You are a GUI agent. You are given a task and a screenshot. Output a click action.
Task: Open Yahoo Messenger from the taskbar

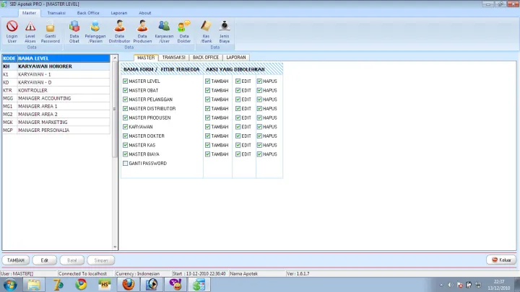175,284
